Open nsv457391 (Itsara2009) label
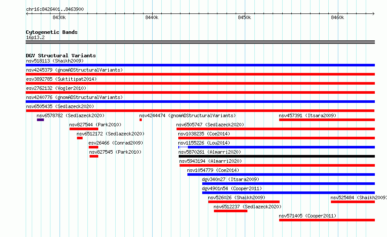387x237 pixels. (x=307, y=115)
